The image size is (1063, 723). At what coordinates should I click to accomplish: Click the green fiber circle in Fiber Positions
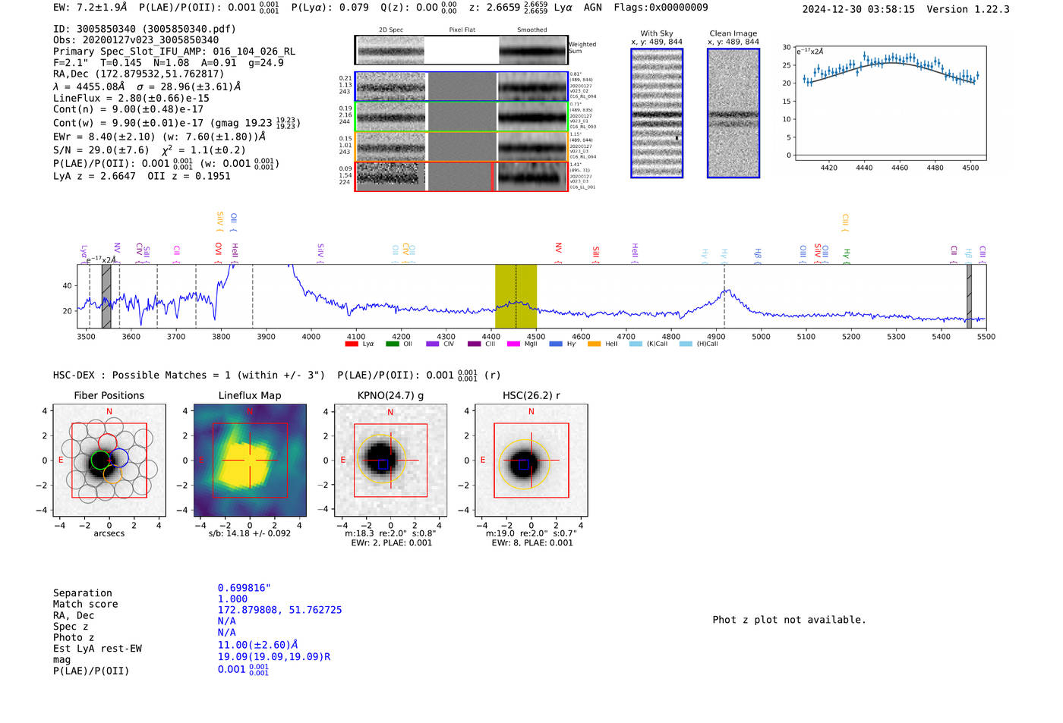[x=100, y=461]
